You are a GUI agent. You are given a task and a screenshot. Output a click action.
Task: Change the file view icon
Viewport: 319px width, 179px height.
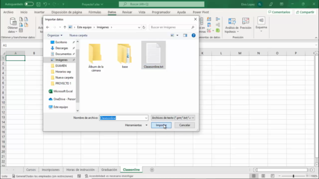click(172, 35)
